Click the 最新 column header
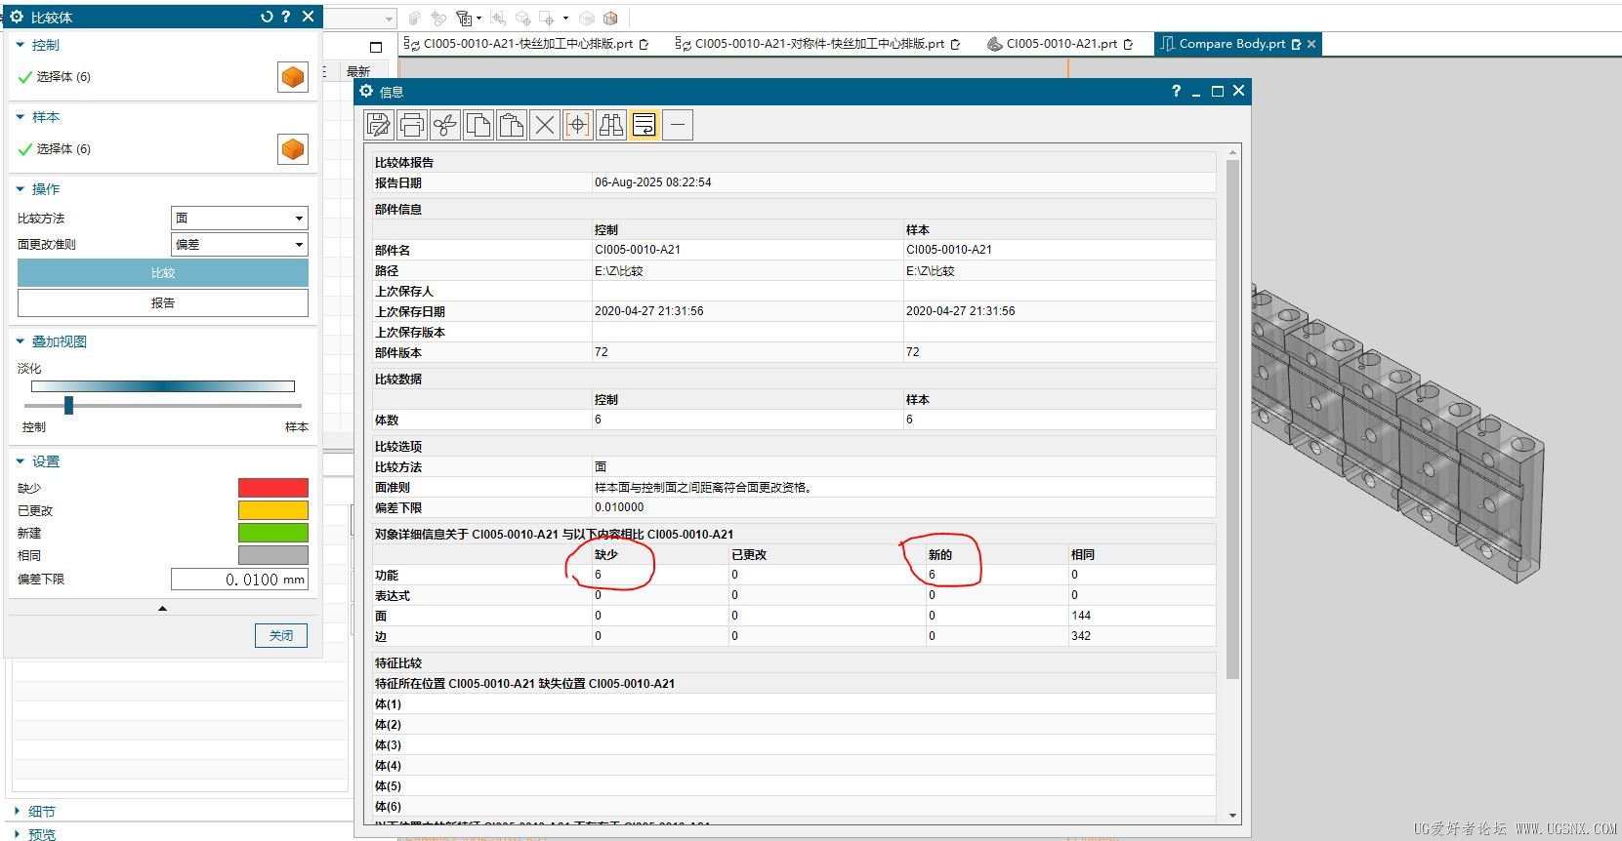This screenshot has width=1622, height=841. tap(358, 71)
